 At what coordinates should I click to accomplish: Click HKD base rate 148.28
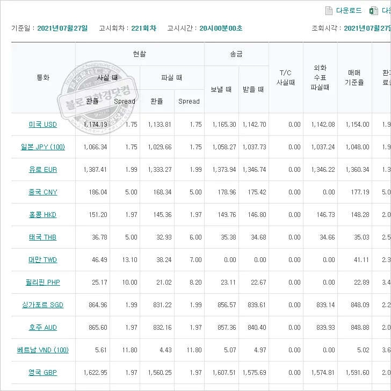pyautogui.click(x=360, y=215)
